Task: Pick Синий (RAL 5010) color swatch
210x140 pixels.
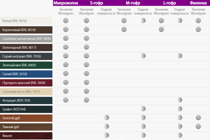Action: [x=26, y=74]
